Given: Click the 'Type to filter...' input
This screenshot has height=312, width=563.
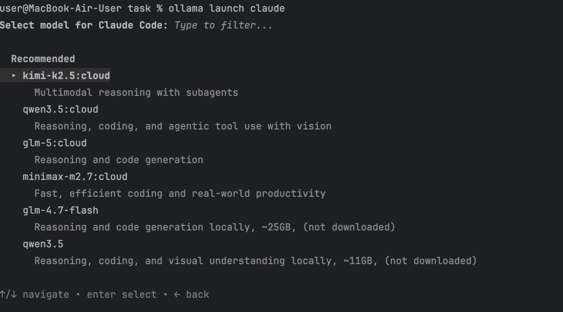Looking at the screenshot, I should [223, 25].
